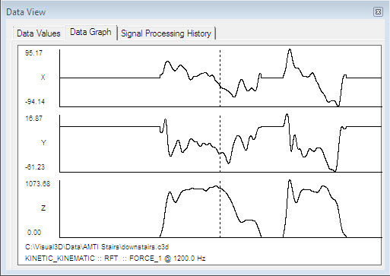
Task: Select the -94.14 minimum value label
Action: coord(35,102)
